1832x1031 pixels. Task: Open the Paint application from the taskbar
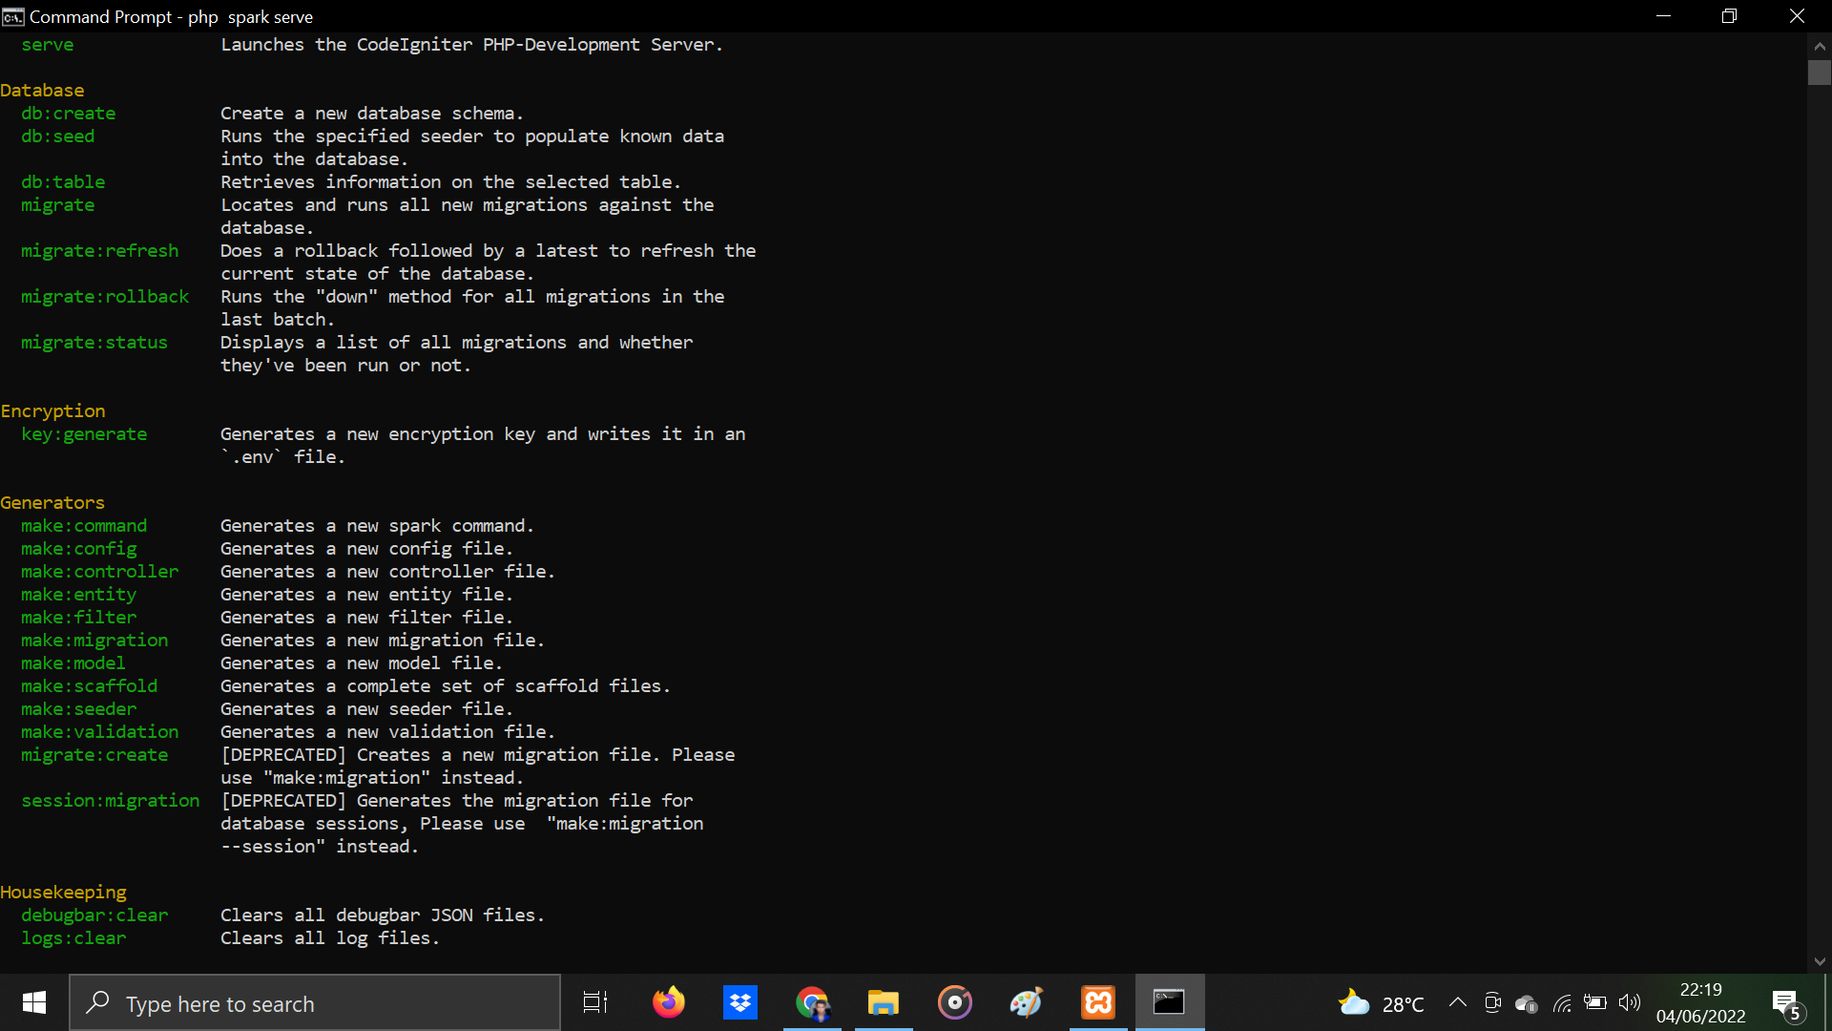pos(1027,1002)
